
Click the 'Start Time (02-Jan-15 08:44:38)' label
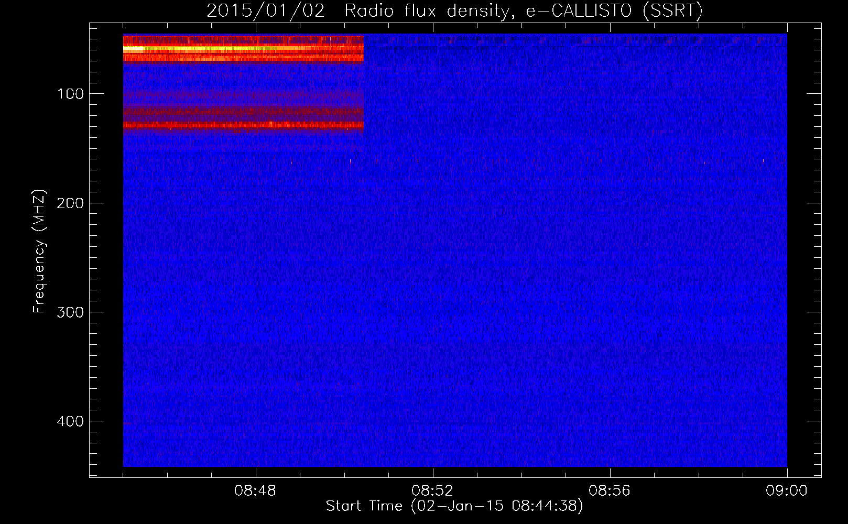tap(454, 506)
